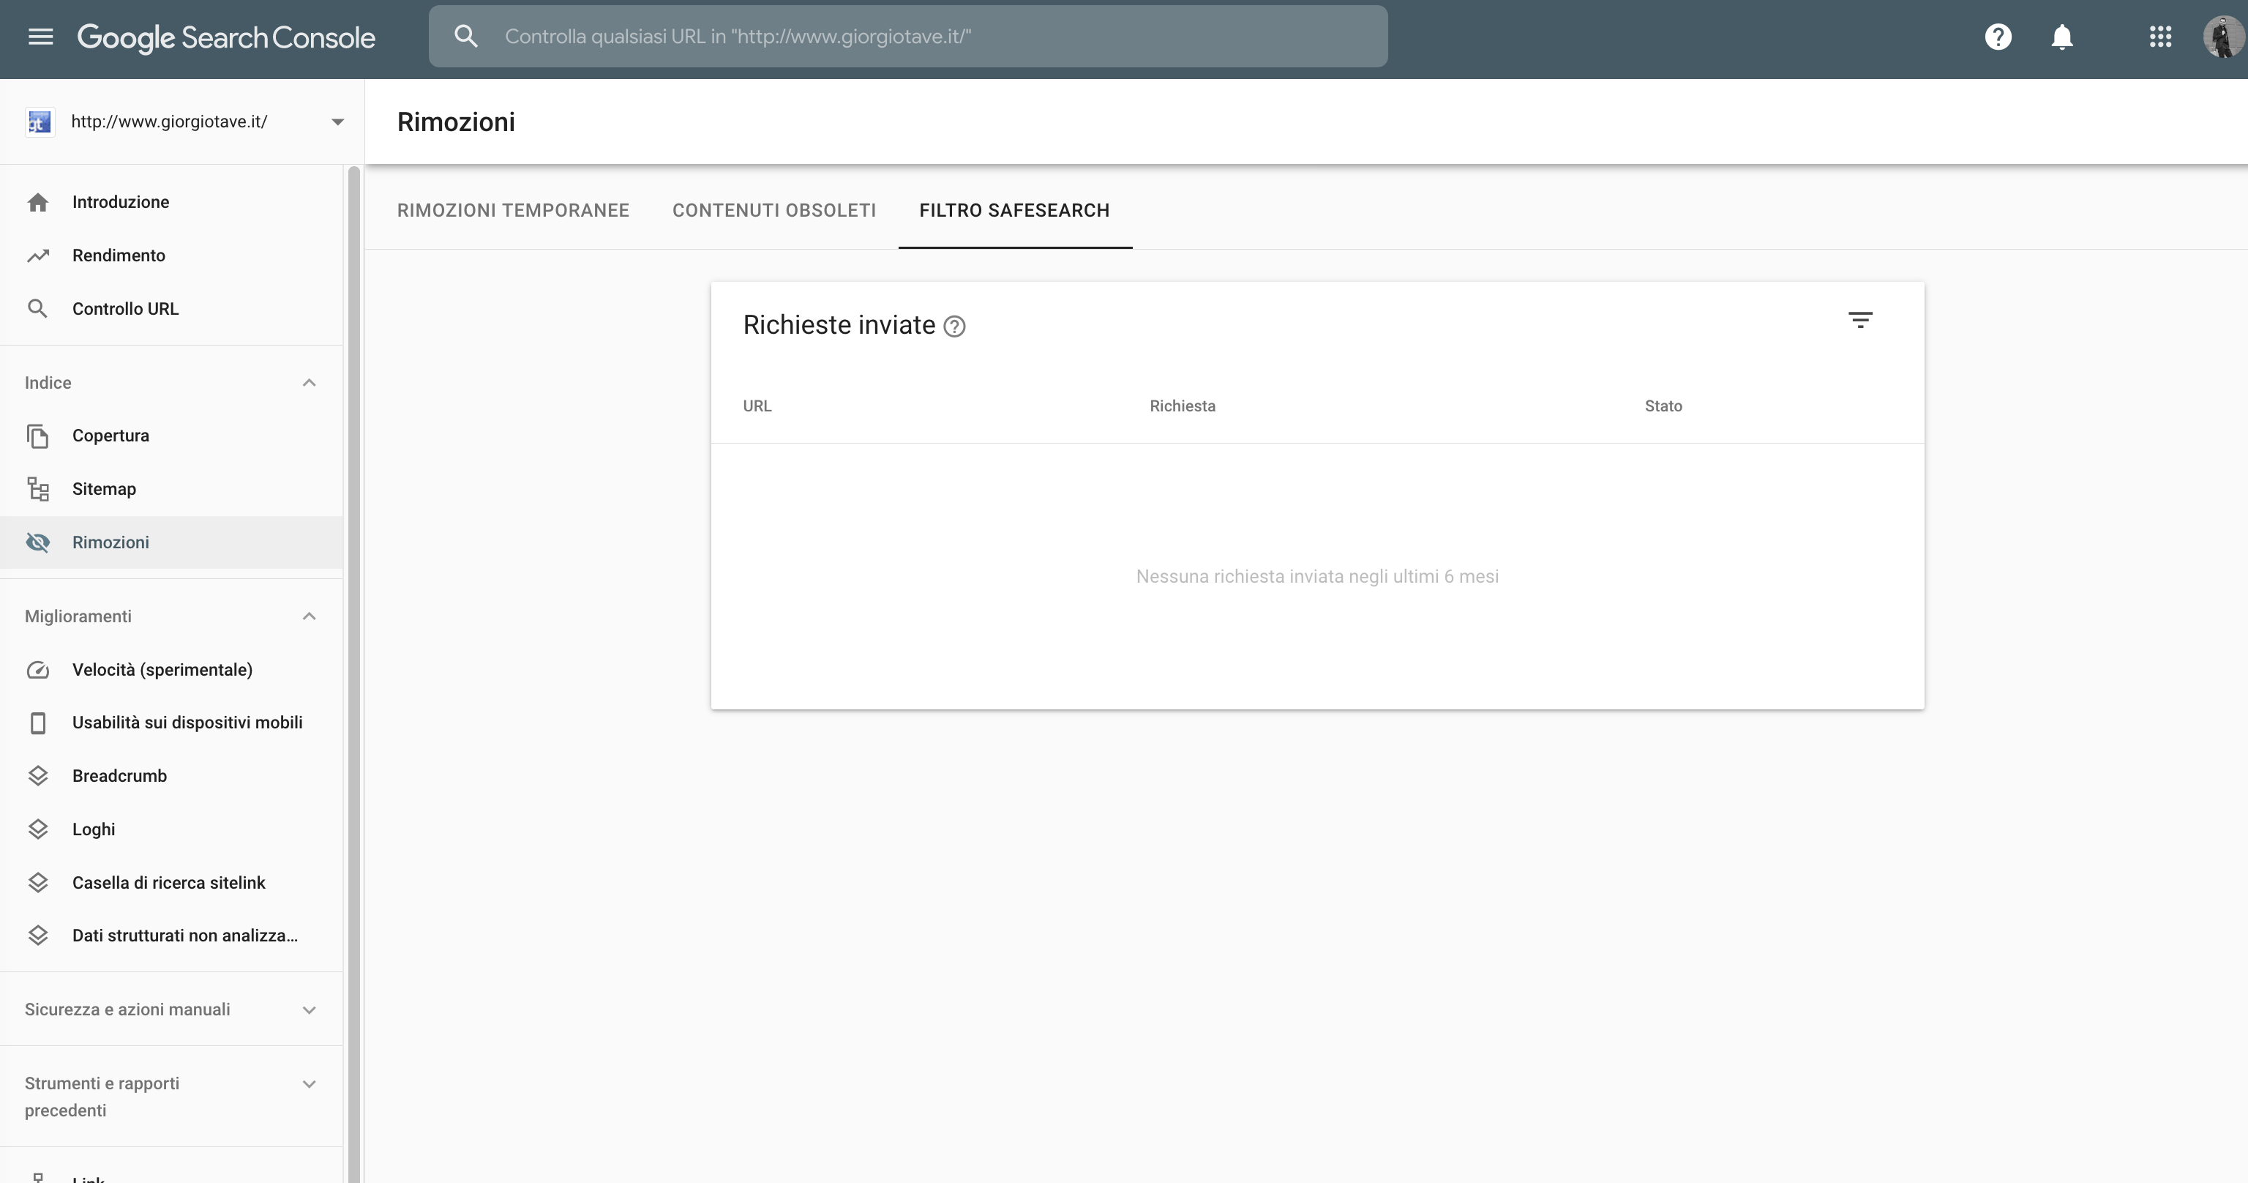The image size is (2248, 1183).
Task: Select the Filtro SafeSearch tab
Action: tap(1015, 210)
